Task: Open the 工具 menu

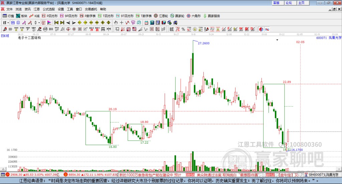Action: (70, 9)
